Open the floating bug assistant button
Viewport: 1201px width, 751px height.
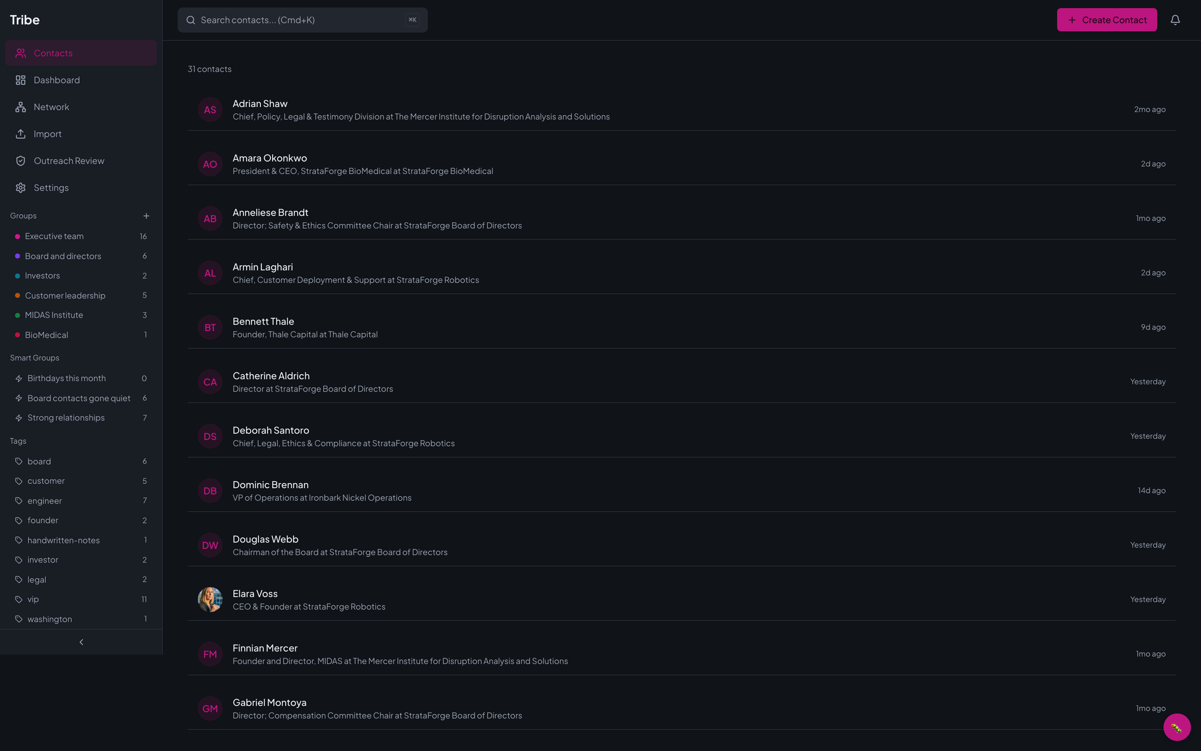pyautogui.click(x=1177, y=727)
